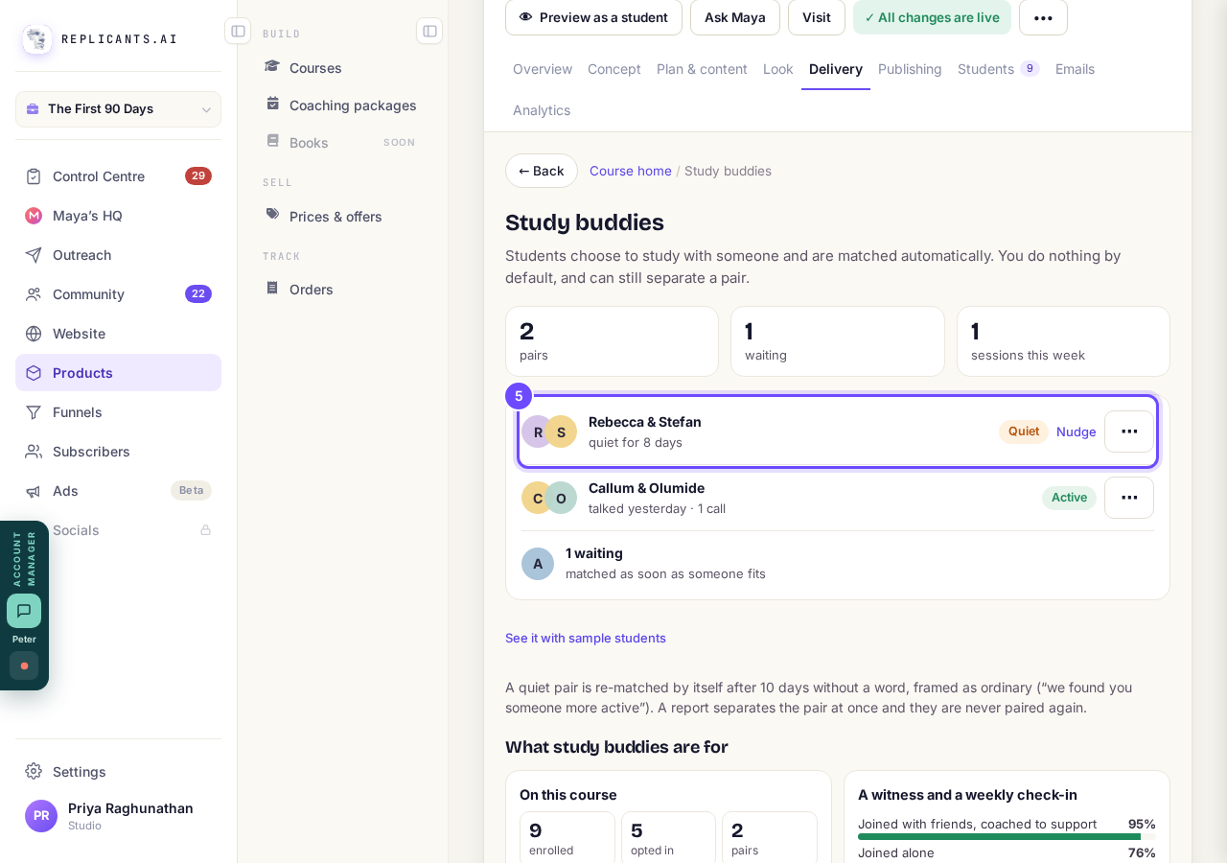This screenshot has height=863, width=1227.
Task: Click Preview as a student
Action: (x=593, y=17)
